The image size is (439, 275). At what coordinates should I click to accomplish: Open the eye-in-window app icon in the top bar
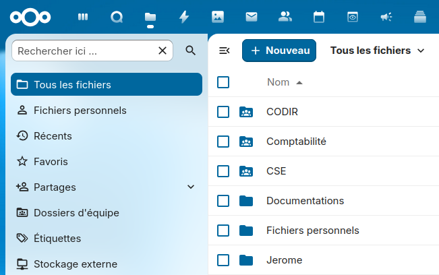[353, 17]
